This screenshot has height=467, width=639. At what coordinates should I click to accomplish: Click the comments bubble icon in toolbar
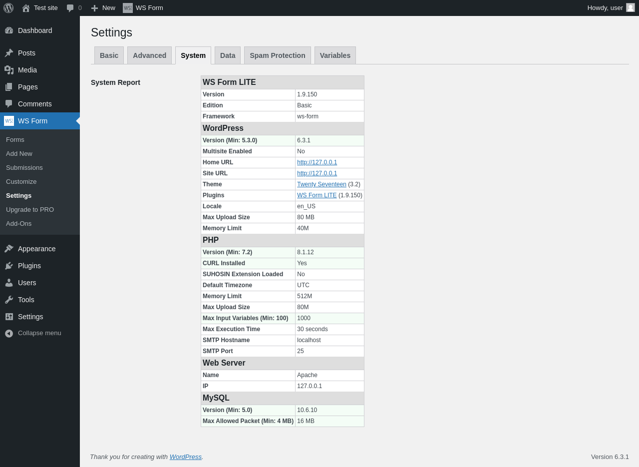click(70, 8)
